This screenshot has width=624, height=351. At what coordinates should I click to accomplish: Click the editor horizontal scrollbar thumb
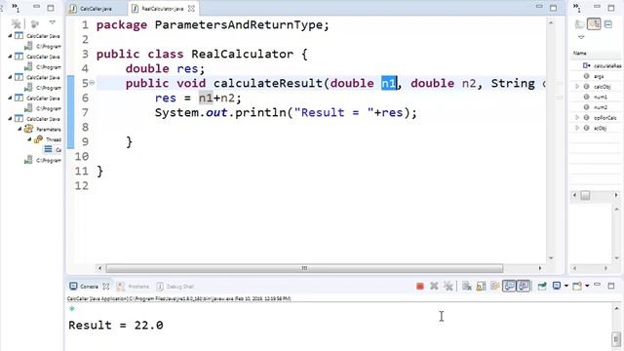304,268
